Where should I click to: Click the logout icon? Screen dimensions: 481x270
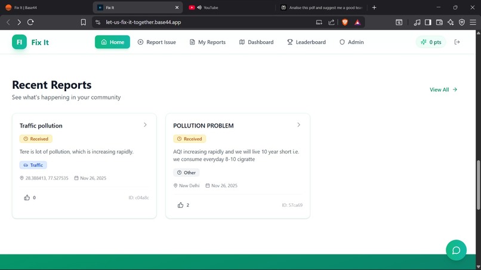coord(457,42)
